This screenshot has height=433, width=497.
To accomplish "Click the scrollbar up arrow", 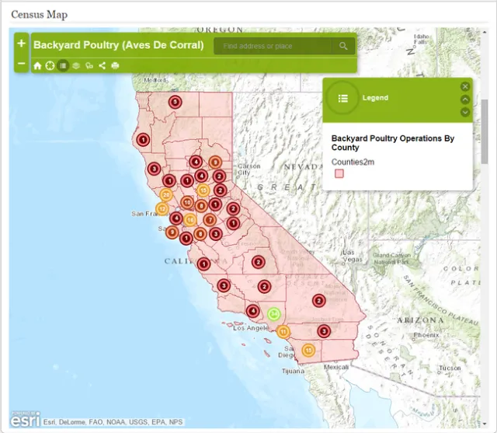I will 485,32.
